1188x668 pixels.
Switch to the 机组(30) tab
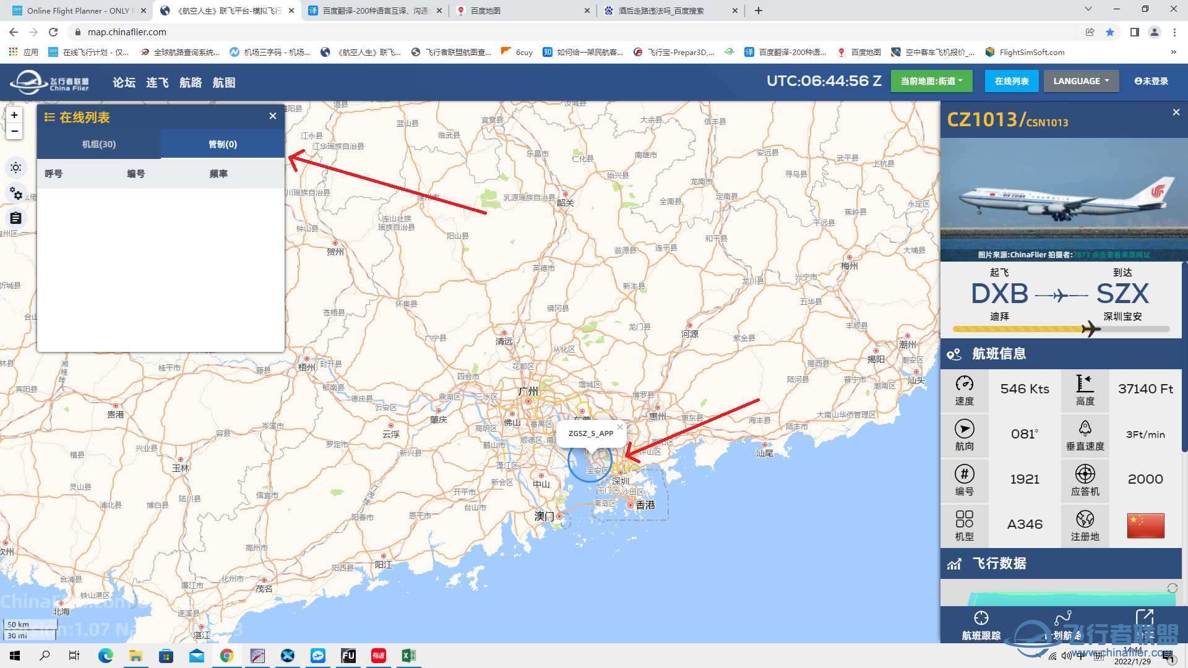tap(99, 144)
